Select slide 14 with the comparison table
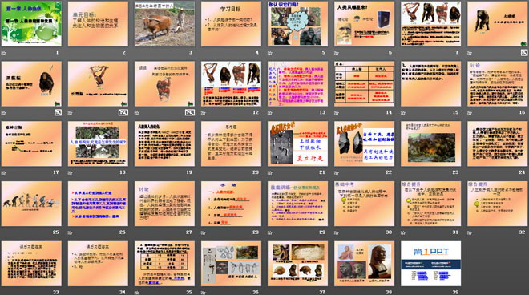529x295 pixels. click(x=365, y=83)
